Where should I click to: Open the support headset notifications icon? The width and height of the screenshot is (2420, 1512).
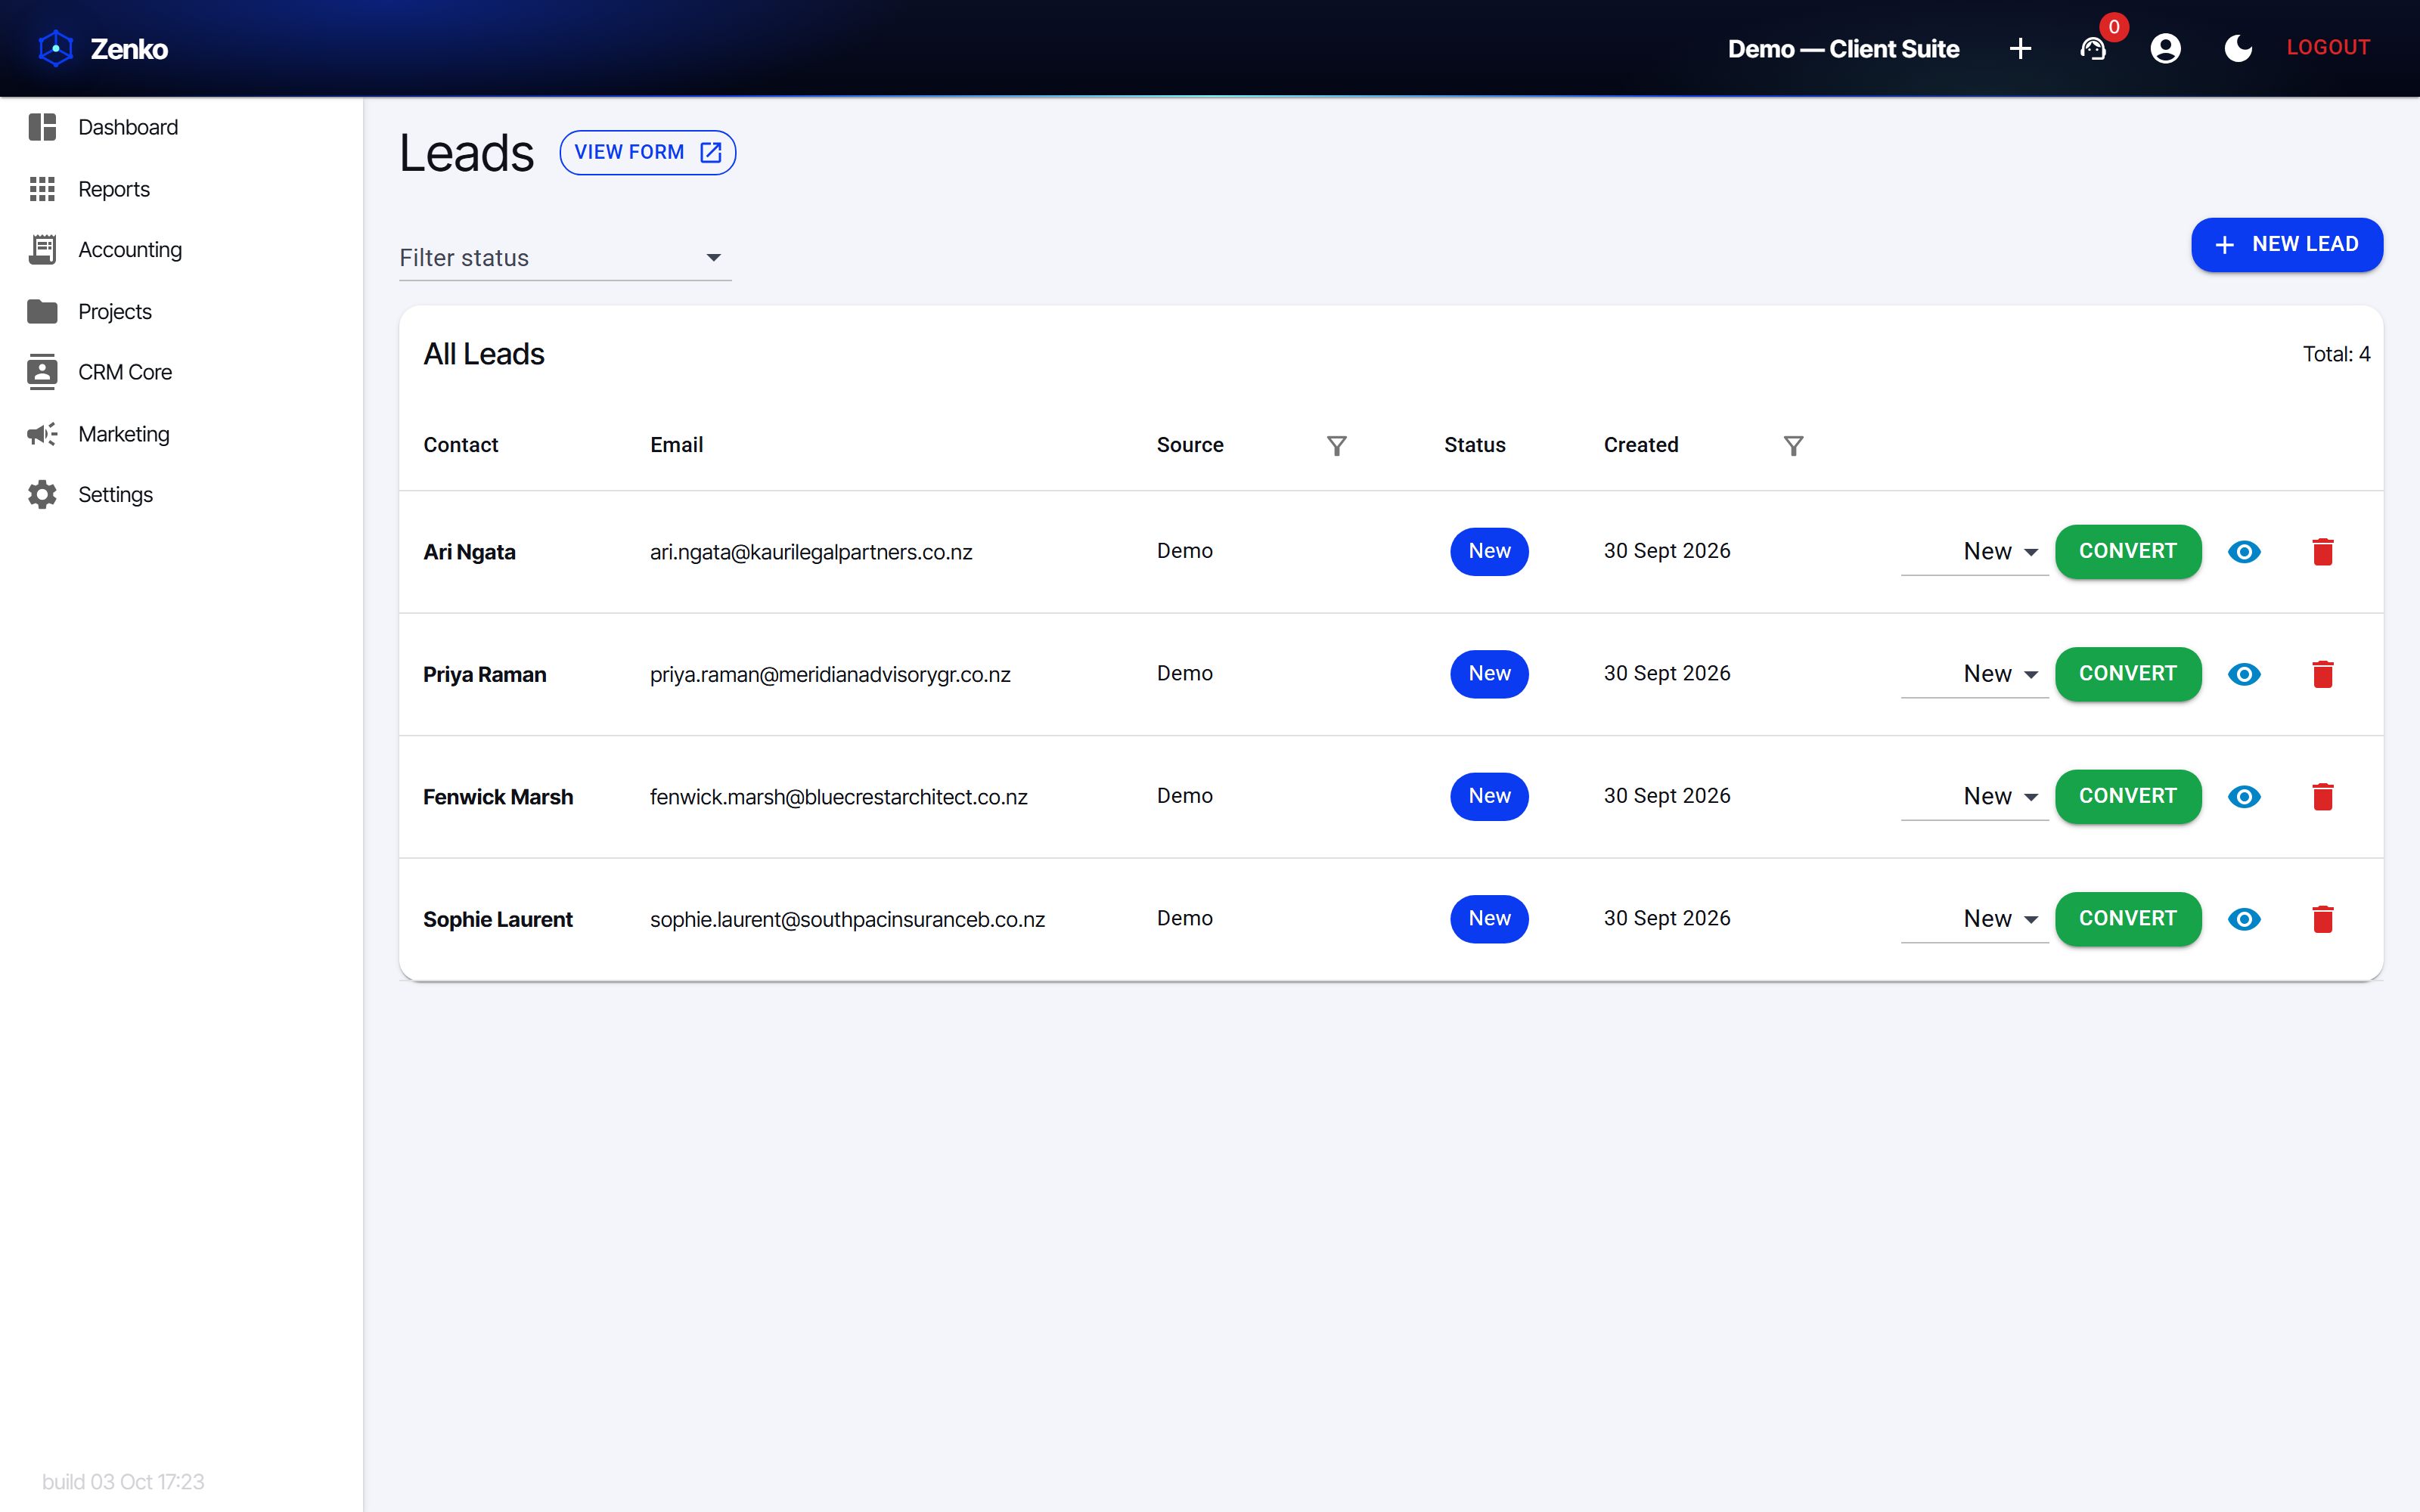(2093, 48)
